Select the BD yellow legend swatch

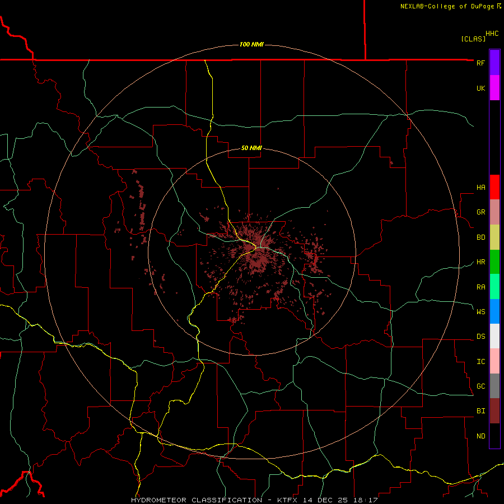[494, 237]
